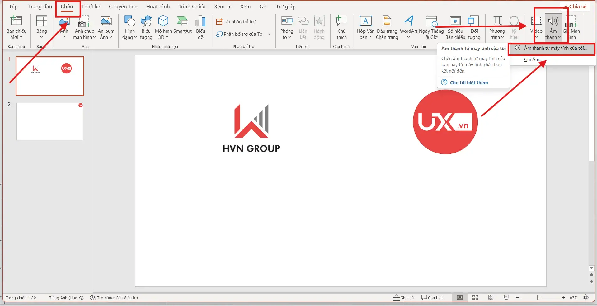597x306 pixels.
Task: Toggle the Ghi chú notes pane
Action: point(404,297)
